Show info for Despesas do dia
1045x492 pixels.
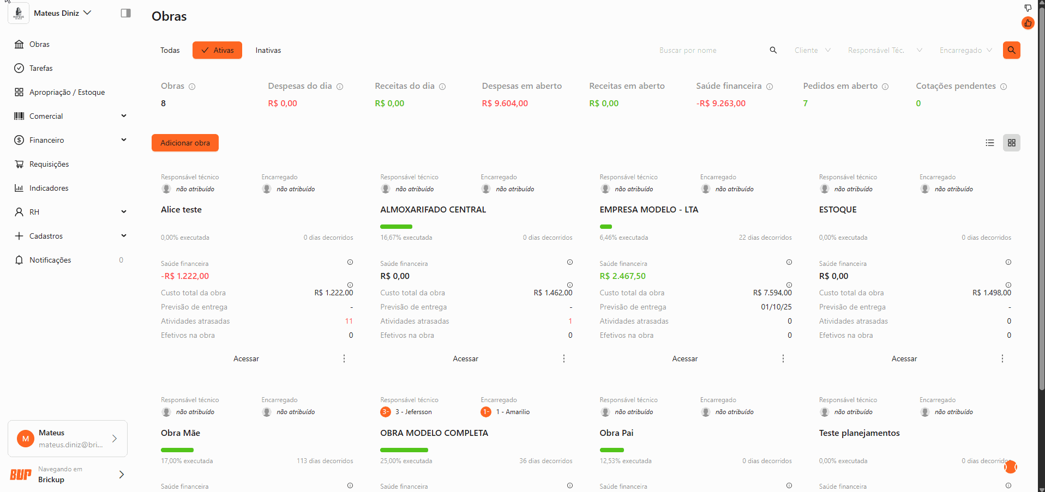point(340,87)
